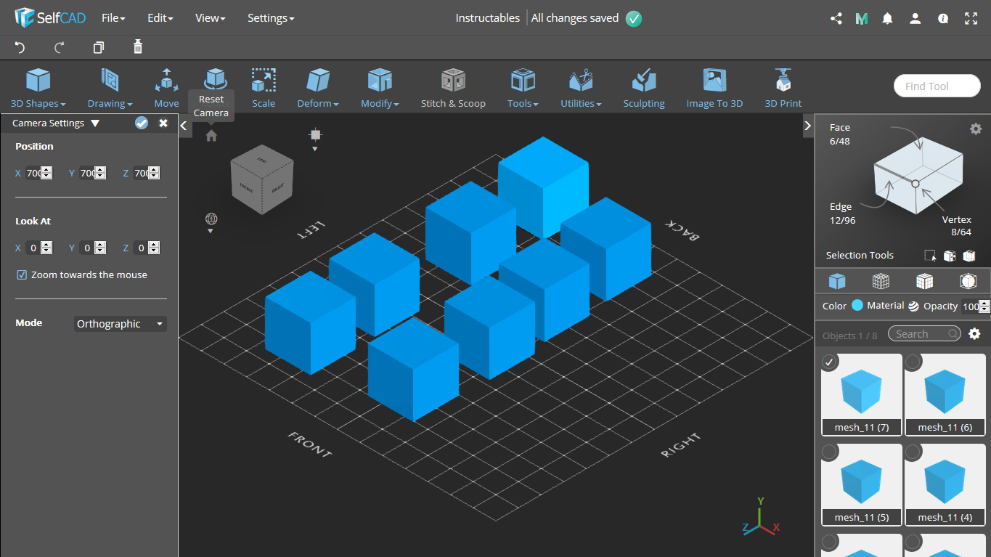Viewport: 991px width, 557px height.
Task: Click the orbit globe icon in the viewport
Action: (211, 219)
